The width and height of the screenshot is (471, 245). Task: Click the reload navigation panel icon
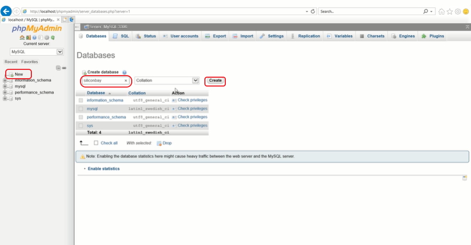[53, 38]
